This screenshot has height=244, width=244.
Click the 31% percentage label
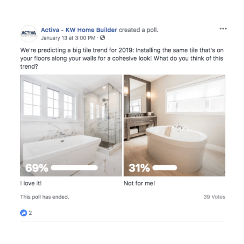tap(139, 168)
